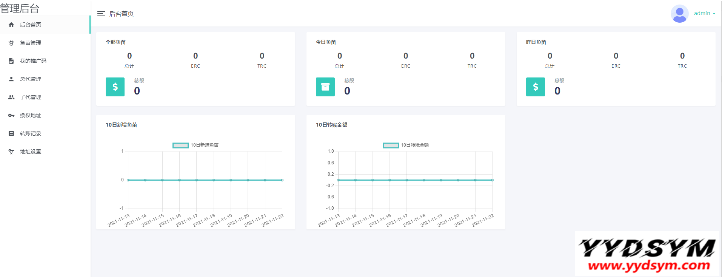Click the 管理后台 title link

pos(20,8)
